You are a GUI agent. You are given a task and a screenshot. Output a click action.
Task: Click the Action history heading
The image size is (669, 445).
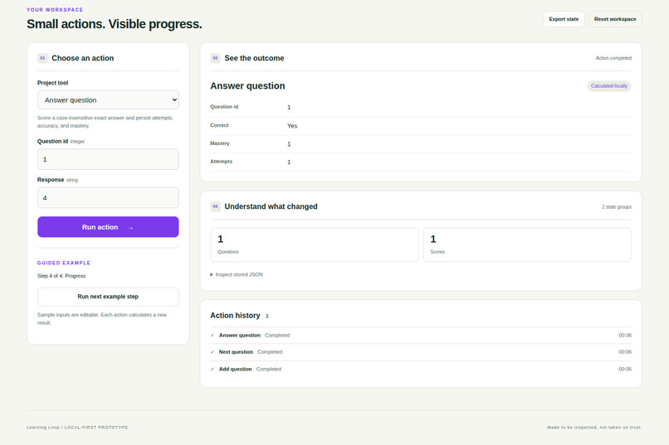click(235, 316)
